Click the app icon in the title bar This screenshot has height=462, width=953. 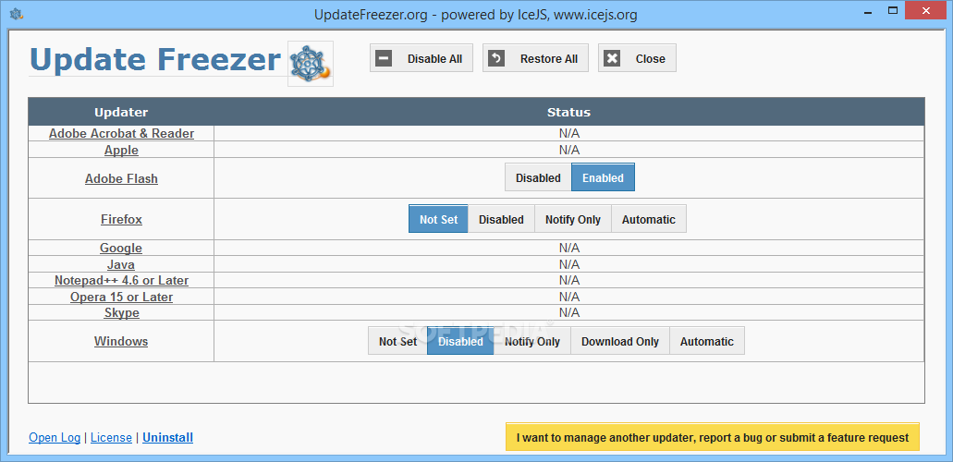pos(17,13)
